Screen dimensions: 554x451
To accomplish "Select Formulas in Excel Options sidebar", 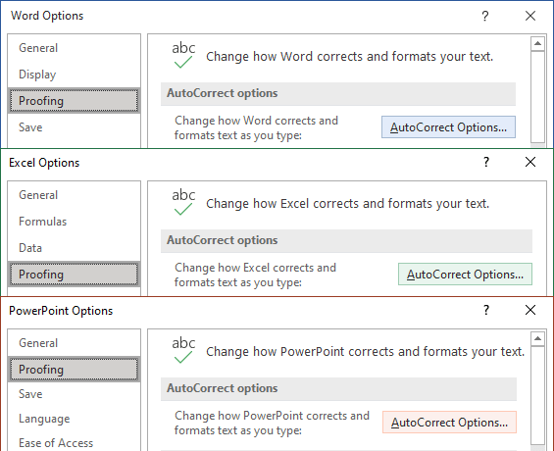I will click(74, 222).
